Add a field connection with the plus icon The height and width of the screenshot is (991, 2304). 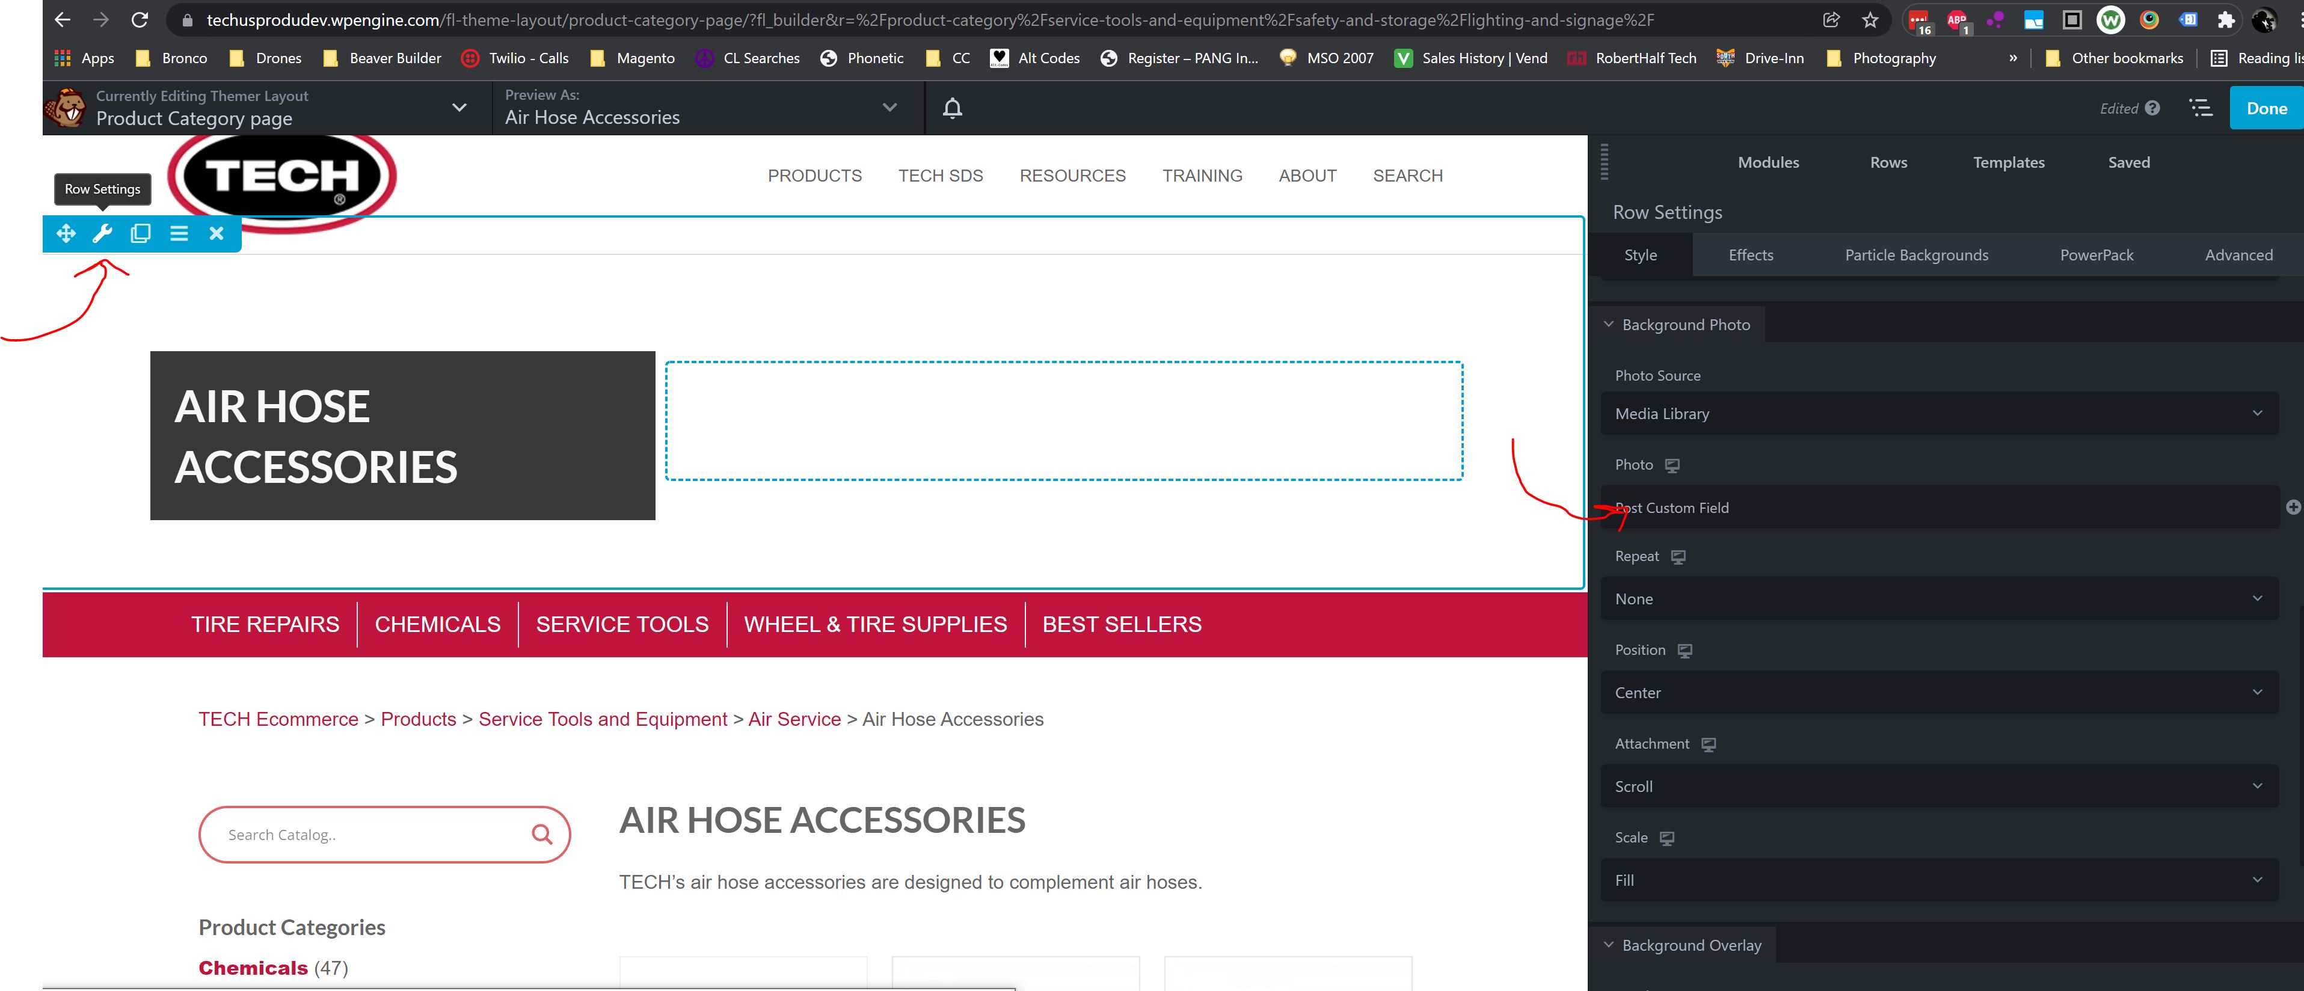click(x=2293, y=507)
